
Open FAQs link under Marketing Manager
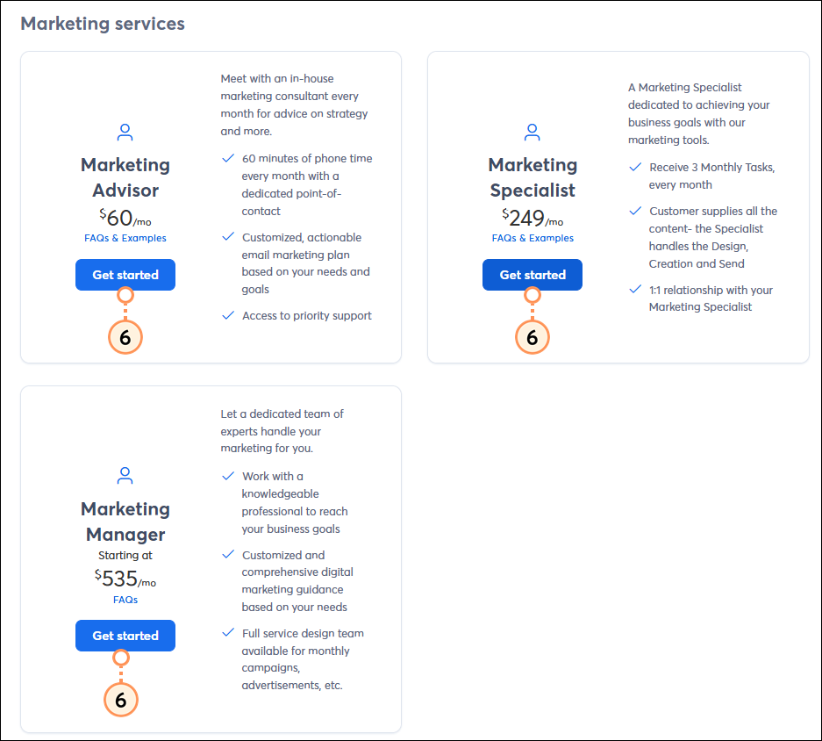click(x=125, y=600)
